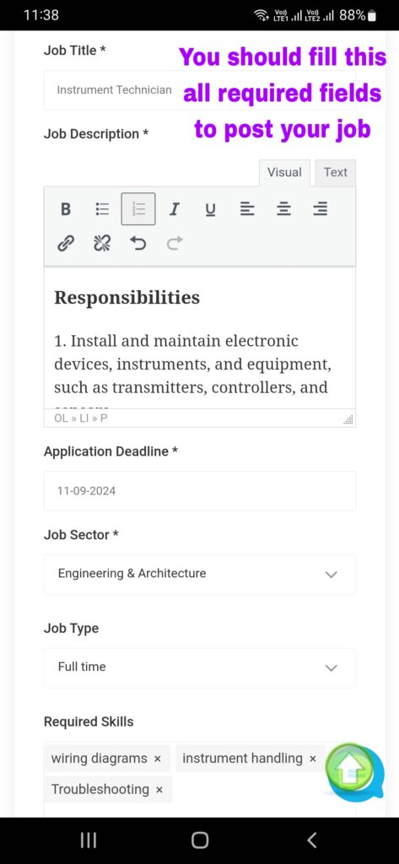Screen dimensions: 399x864
Task: Remove link with unlink icon
Action: tap(102, 243)
